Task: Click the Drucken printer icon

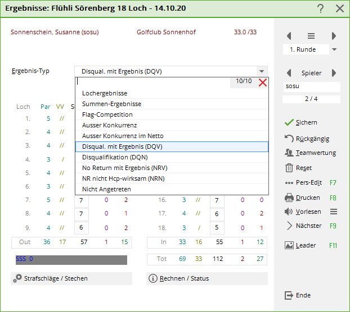Action: pos(289,198)
